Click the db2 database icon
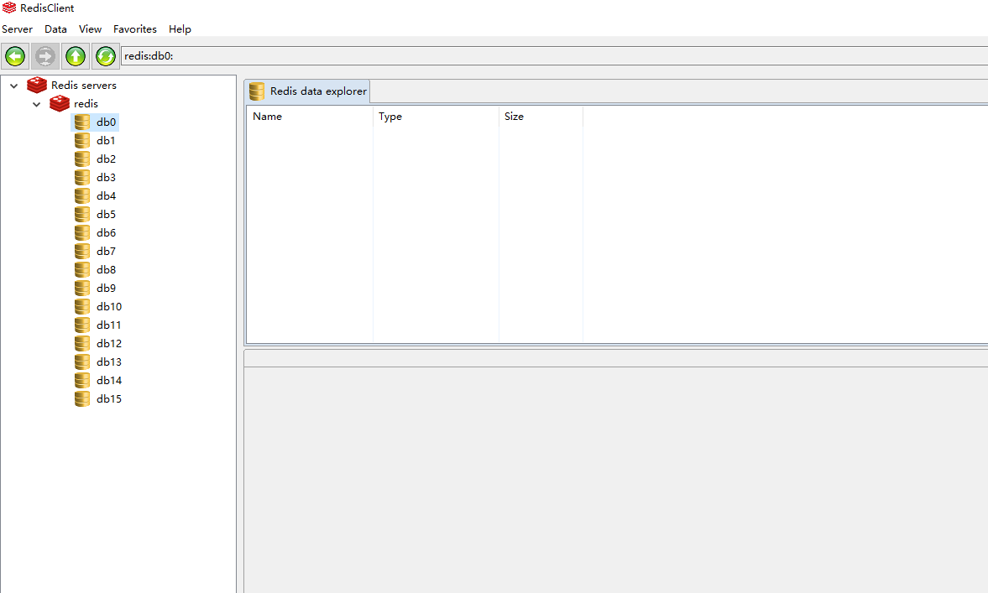Image resolution: width=988 pixels, height=593 pixels. [82, 159]
